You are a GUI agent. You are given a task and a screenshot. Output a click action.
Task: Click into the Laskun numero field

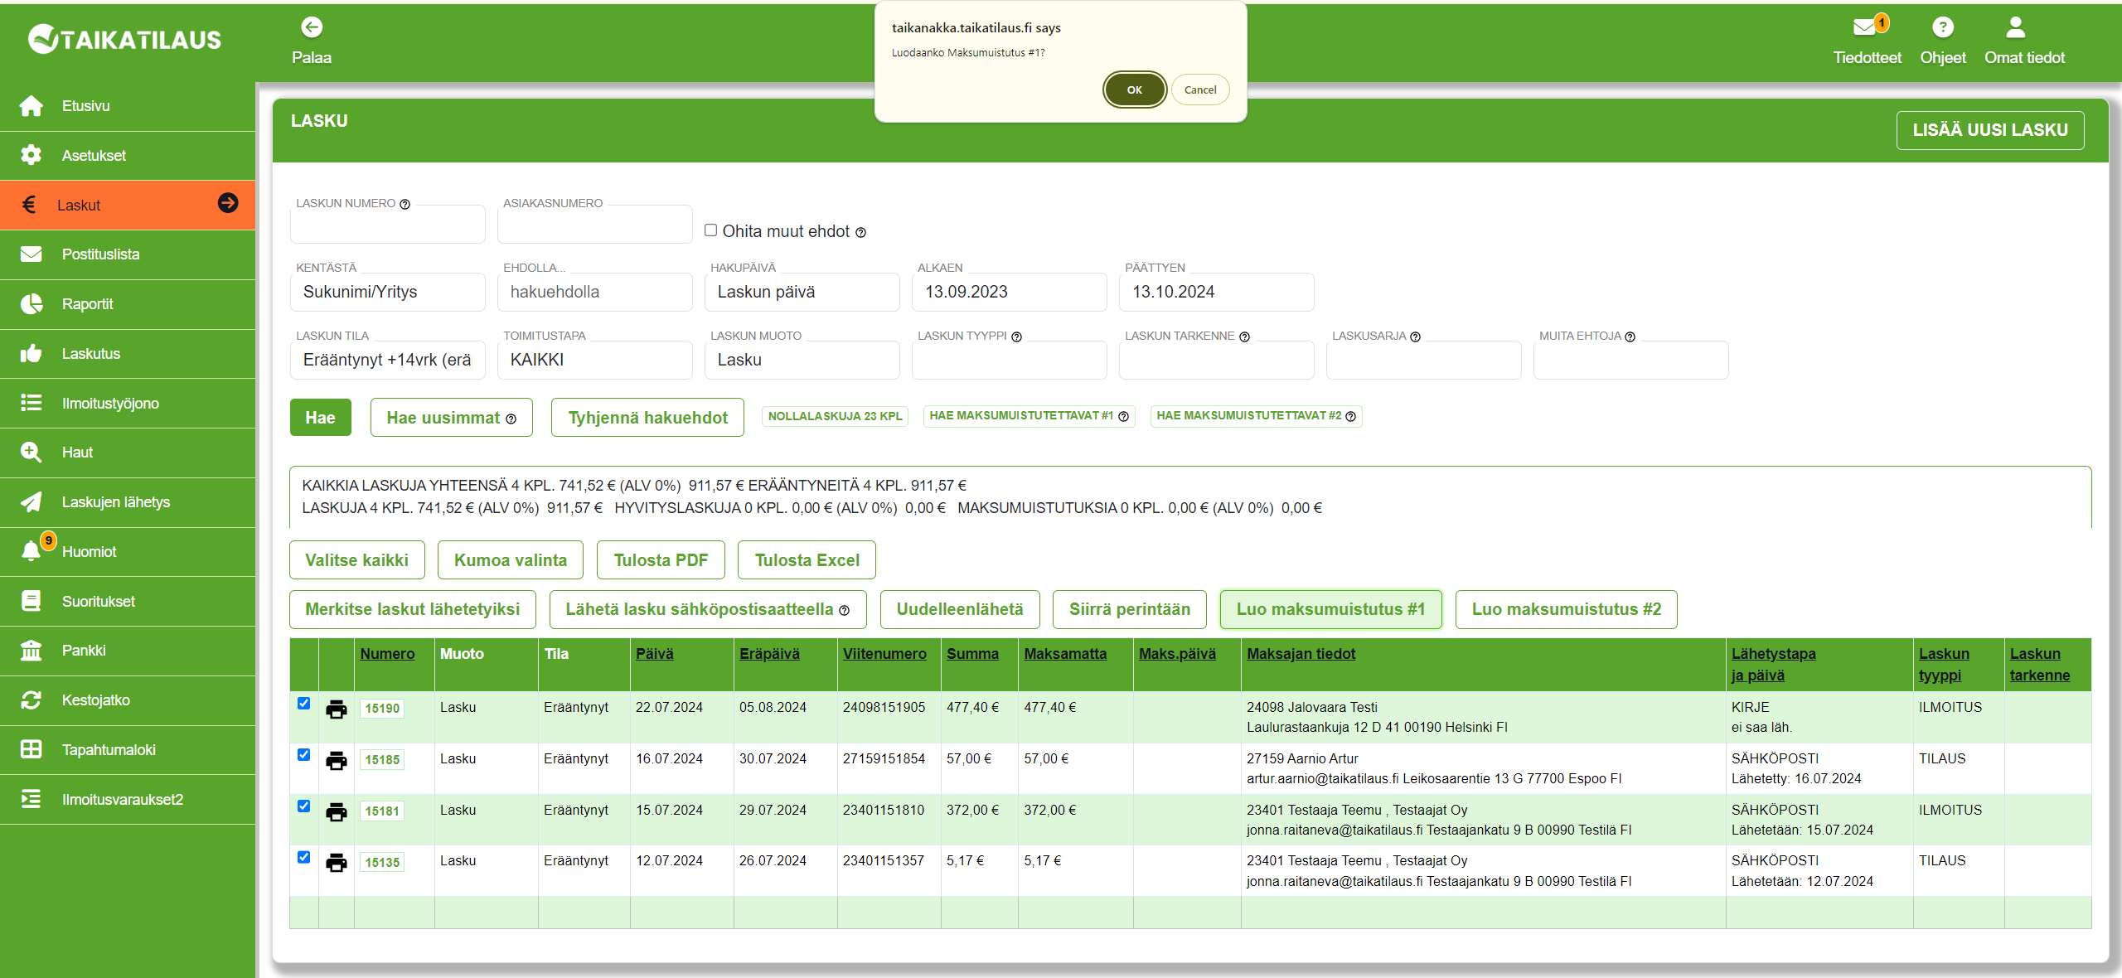click(387, 224)
